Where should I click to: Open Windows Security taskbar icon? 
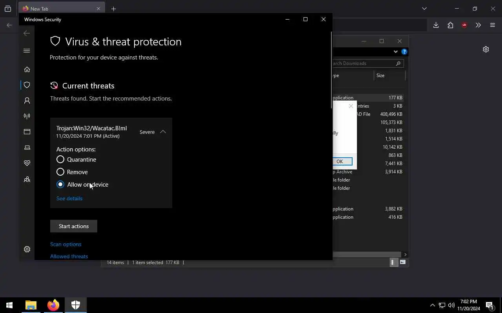[x=76, y=305]
